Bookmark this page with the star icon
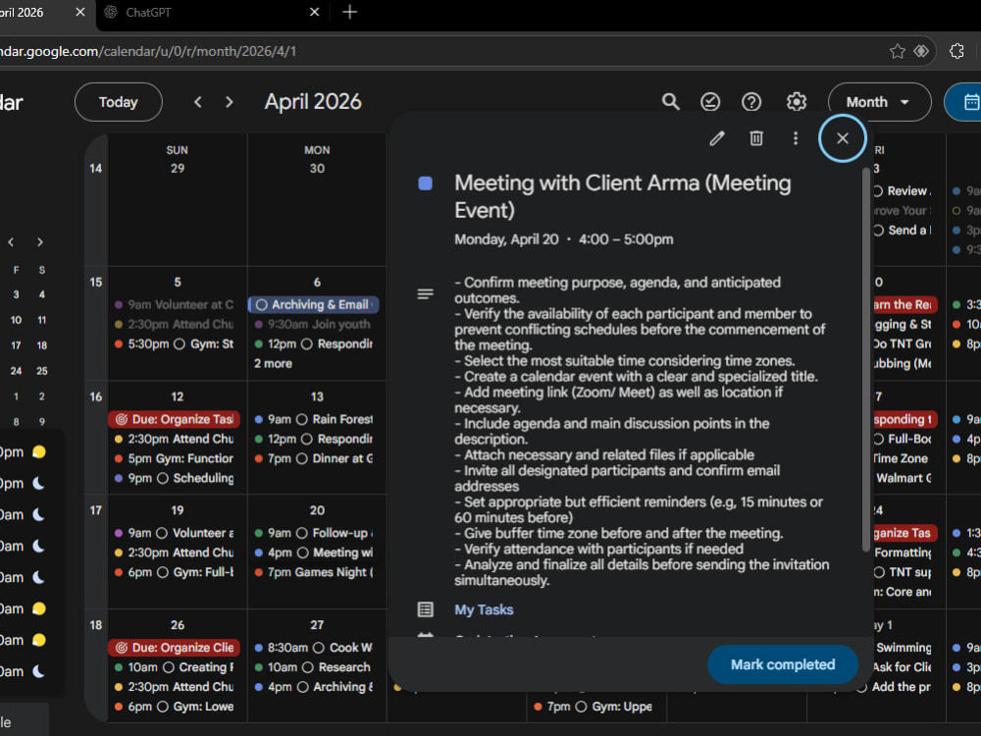 898,51
